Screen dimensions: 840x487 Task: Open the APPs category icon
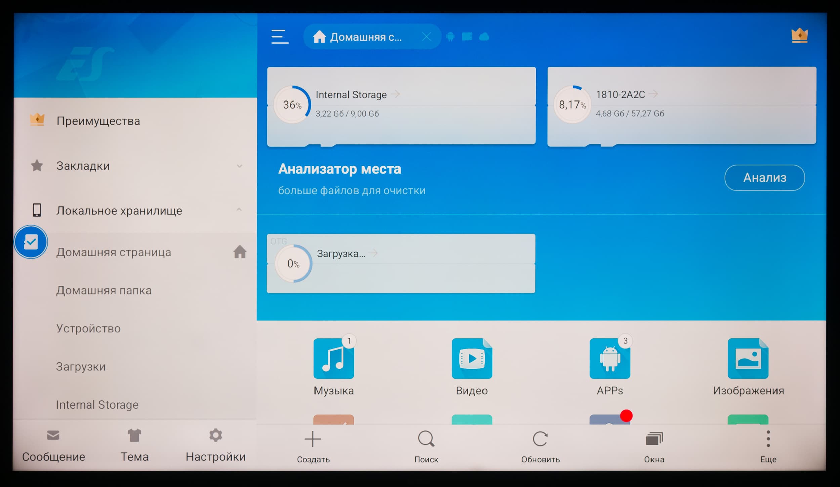click(x=610, y=358)
